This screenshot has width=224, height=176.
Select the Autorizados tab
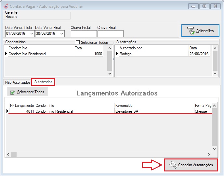point(43,82)
